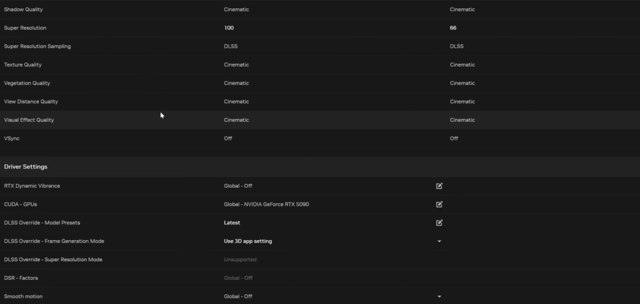This screenshot has height=304, width=640.
Task: Click Smooth motion 'Global - Off' value
Action: tap(238, 297)
